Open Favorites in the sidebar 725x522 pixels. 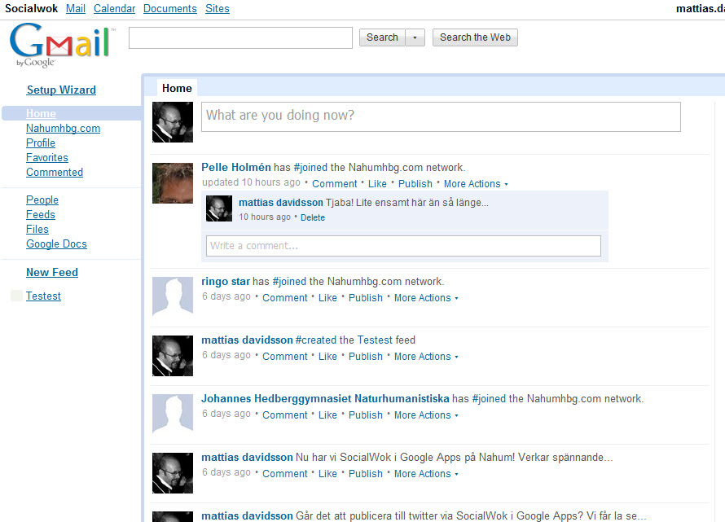click(46, 158)
